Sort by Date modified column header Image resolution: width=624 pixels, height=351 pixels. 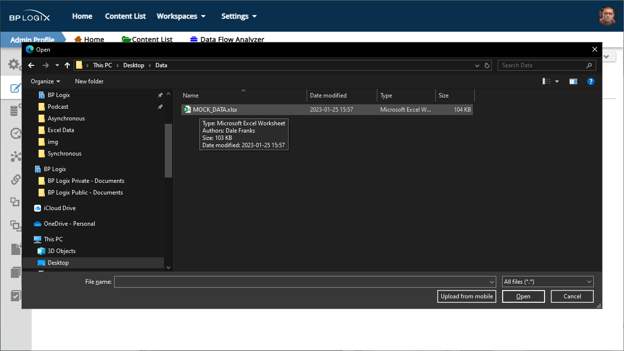[342, 96]
